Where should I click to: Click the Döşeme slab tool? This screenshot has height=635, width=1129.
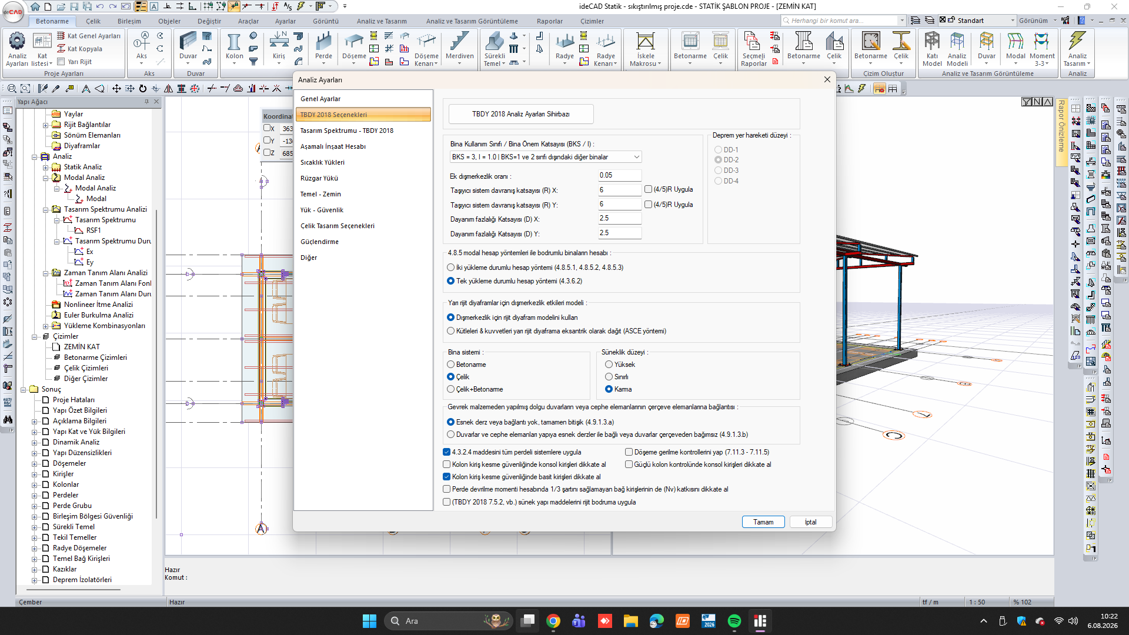pyautogui.click(x=354, y=42)
